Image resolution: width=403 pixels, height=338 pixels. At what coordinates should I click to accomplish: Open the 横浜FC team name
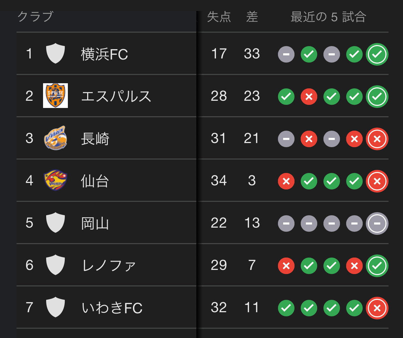pos(104,54)
